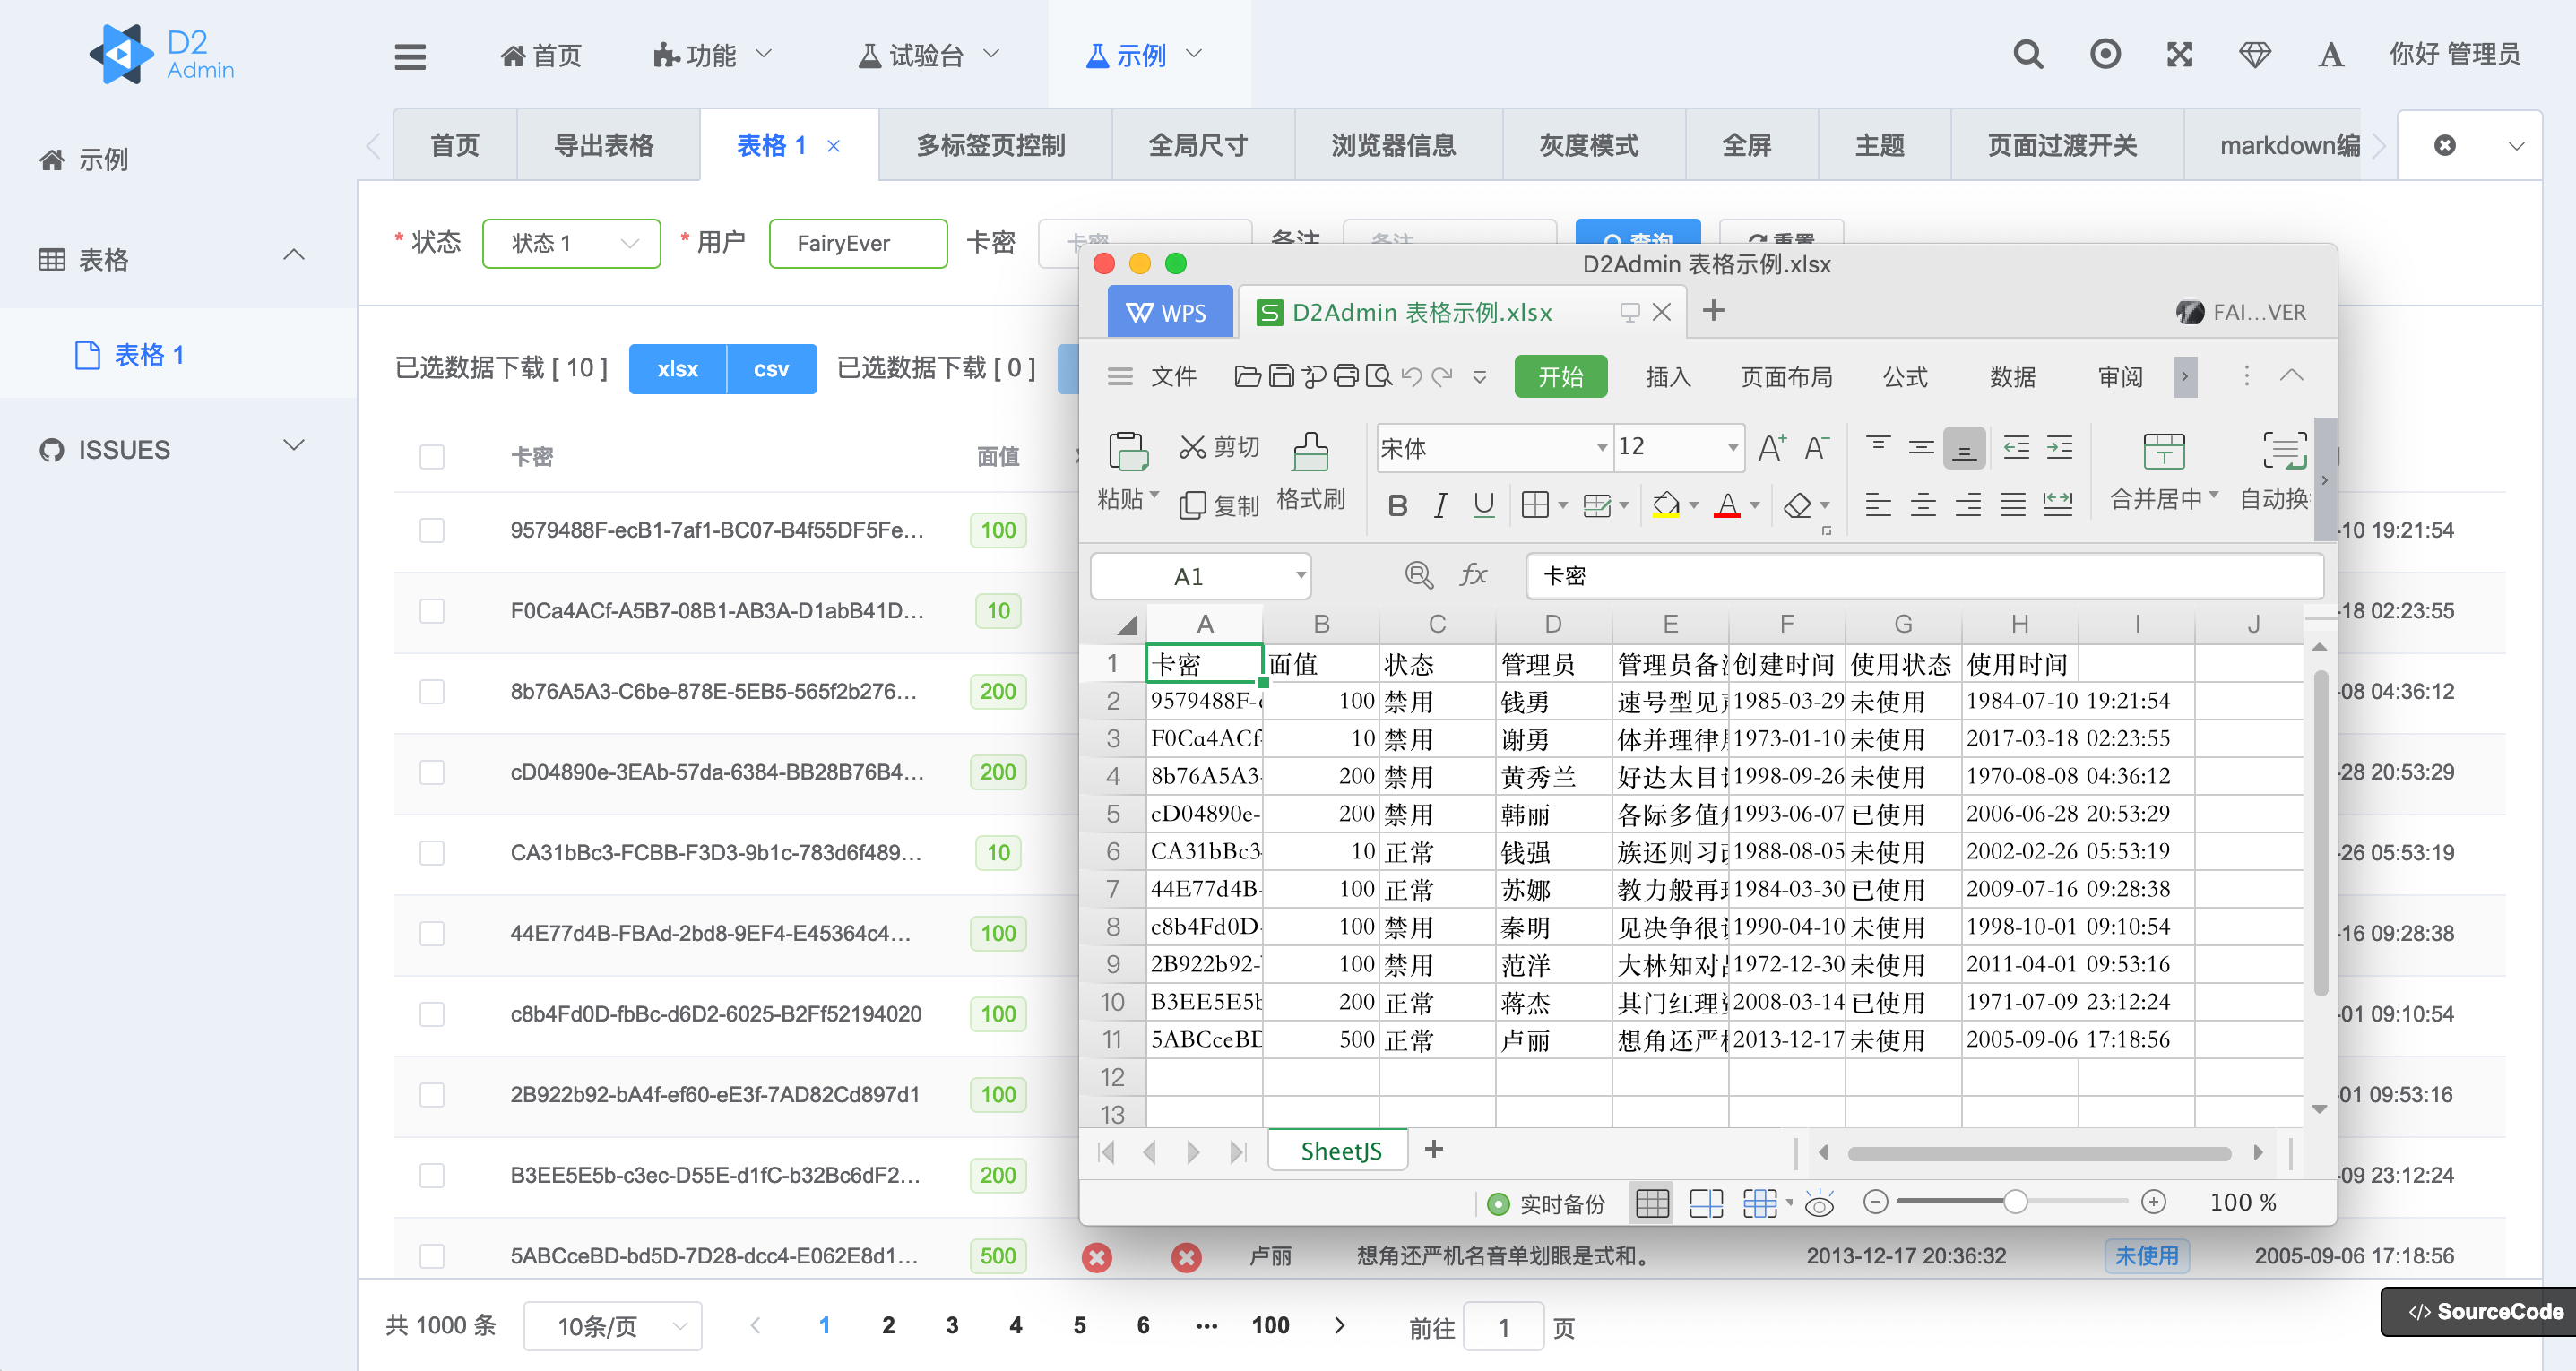The width and height of the screenshot is (2576, 1371).
Task: Click the print icon in quick access toolbar
Action: (1345, 377)
